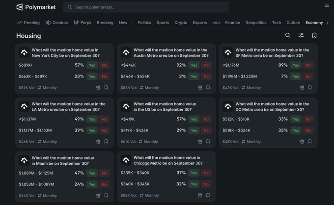Open the hamburger menu icon

327,6
